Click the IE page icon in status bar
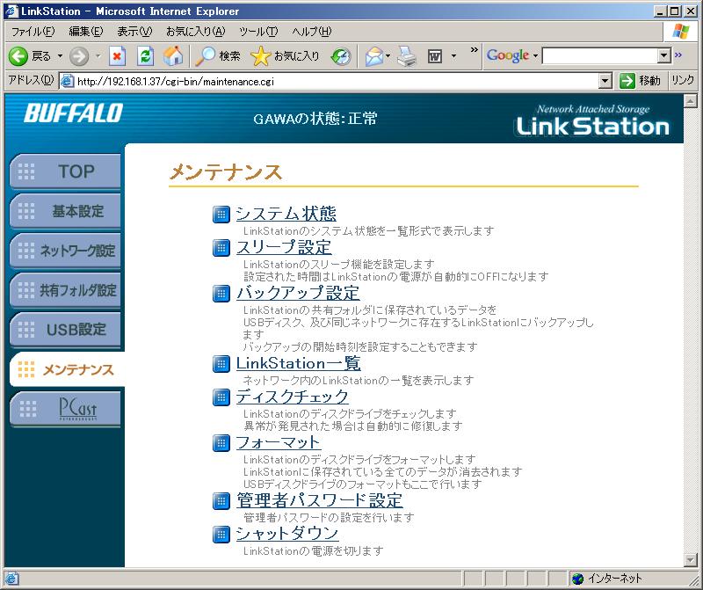 [x=11, y=579]
